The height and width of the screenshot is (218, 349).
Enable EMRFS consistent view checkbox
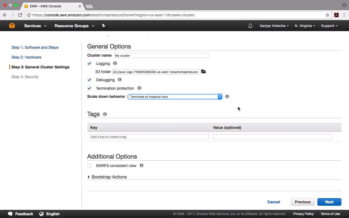[89, 166]
